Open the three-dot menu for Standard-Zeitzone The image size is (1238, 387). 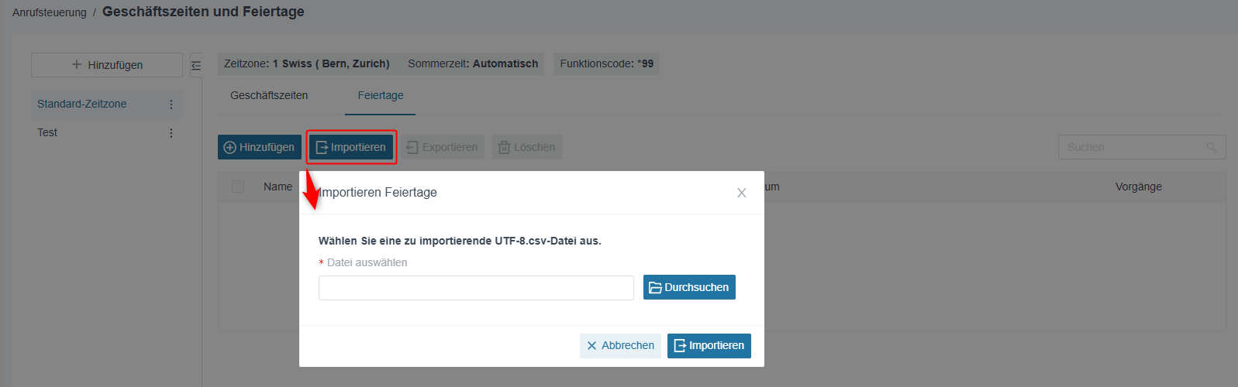pos(171,104)
